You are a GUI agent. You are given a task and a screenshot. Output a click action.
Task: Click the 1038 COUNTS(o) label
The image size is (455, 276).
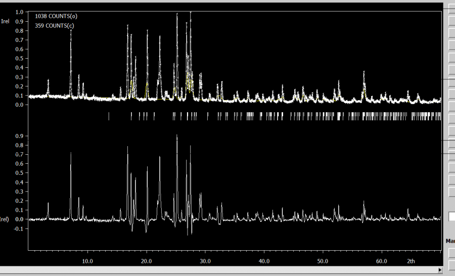pyautogui.click(x=56, y=16)
